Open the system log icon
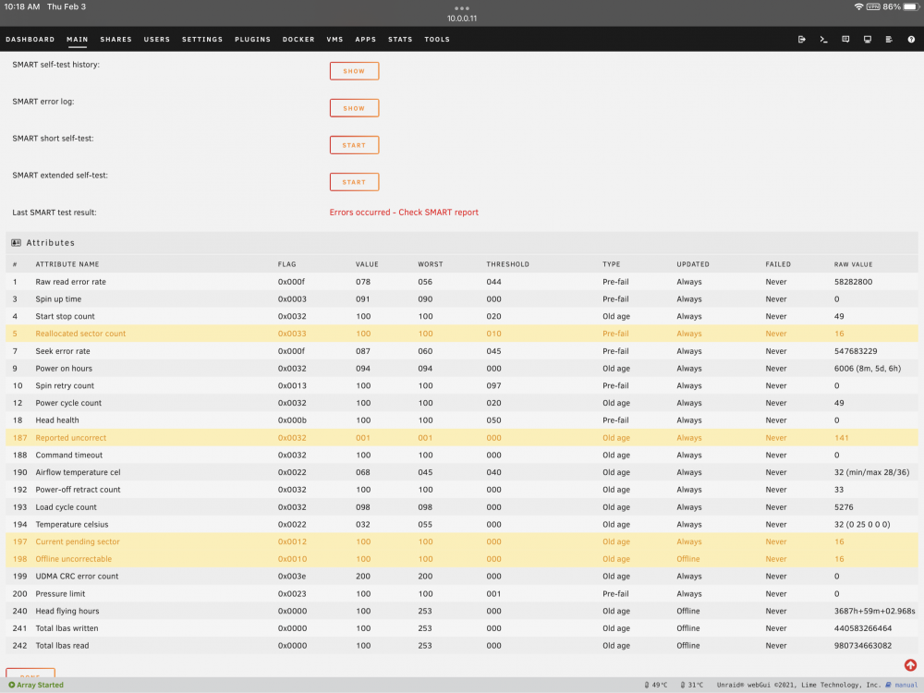This screenshot has height=693, width=924. point(889,40)
